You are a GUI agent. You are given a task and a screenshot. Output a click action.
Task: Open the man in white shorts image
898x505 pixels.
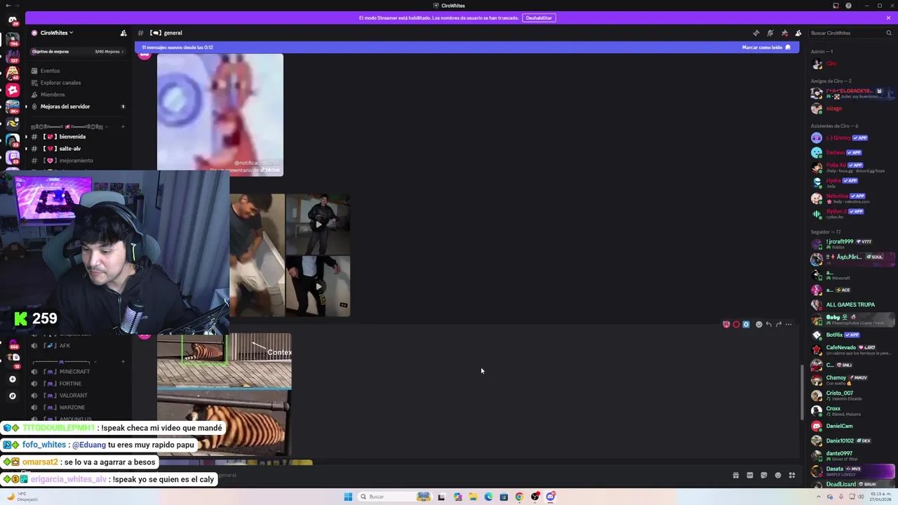[257, 255]
